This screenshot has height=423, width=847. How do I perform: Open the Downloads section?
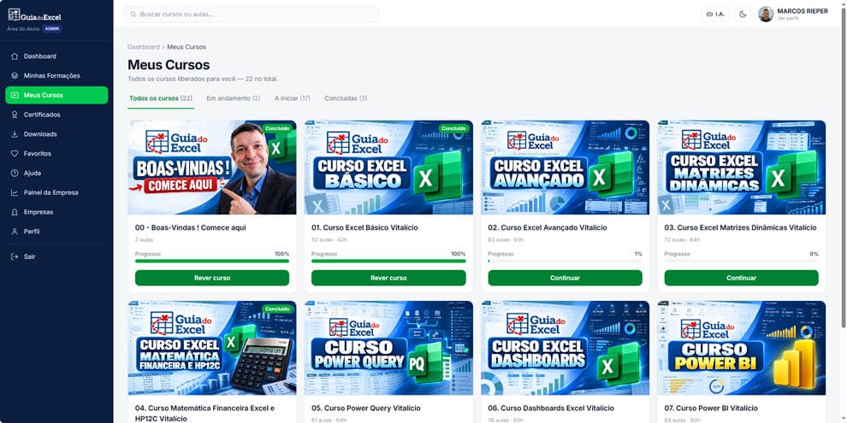click(56, 134)
